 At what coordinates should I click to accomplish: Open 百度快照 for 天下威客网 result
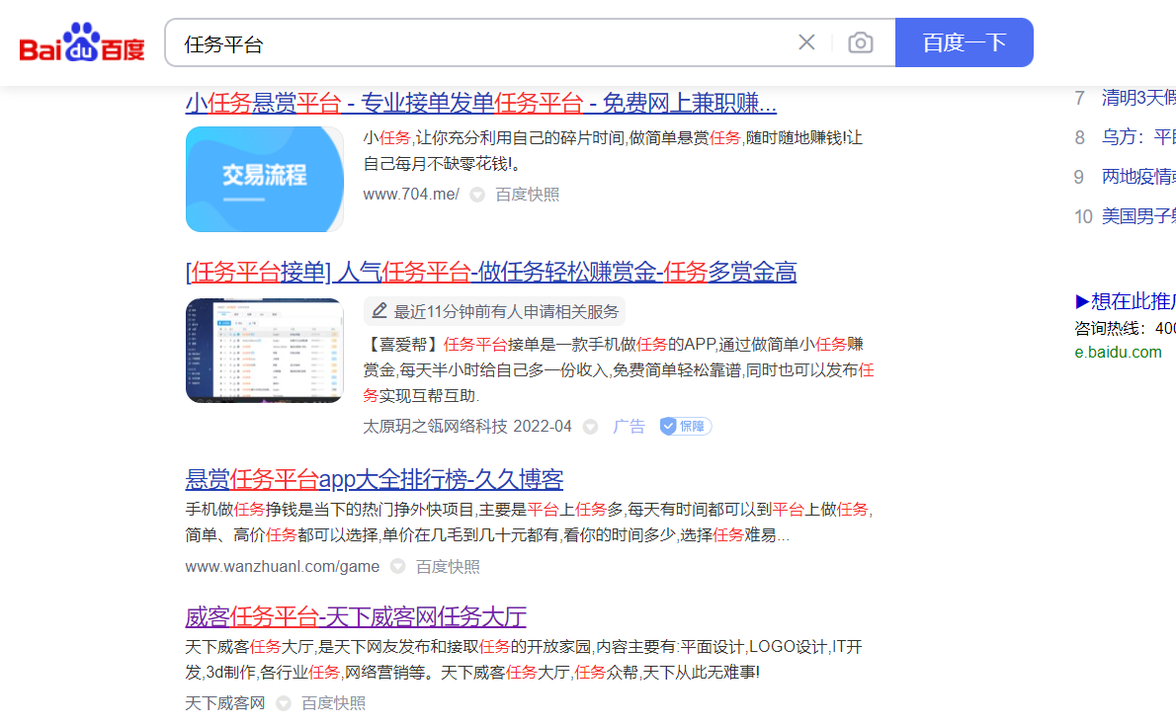coord(334,703)
